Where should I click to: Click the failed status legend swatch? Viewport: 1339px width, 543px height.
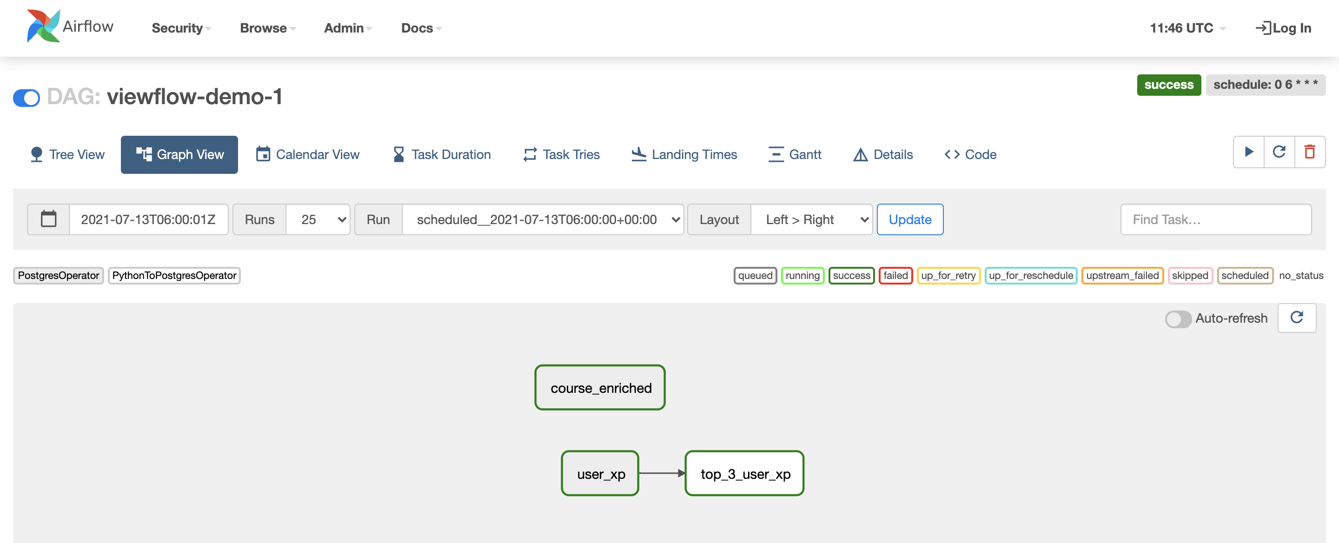click(x=895, y=275)
